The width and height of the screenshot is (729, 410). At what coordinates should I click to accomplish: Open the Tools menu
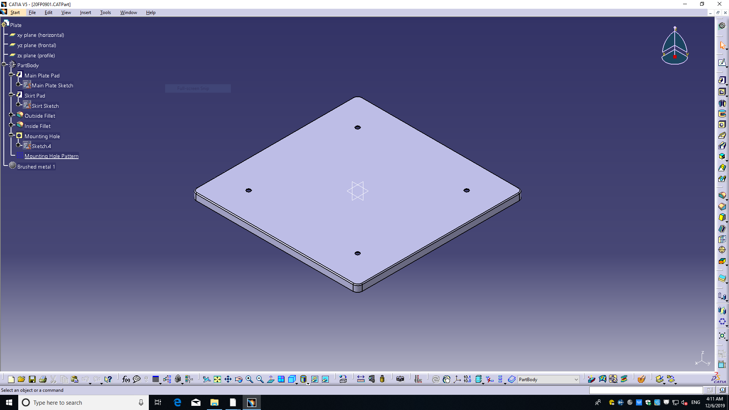[105, 13]
